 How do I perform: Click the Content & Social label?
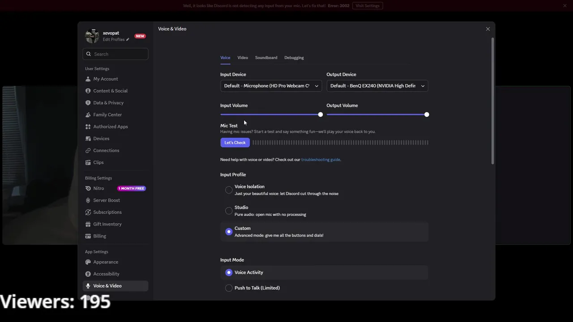(111, 91)
